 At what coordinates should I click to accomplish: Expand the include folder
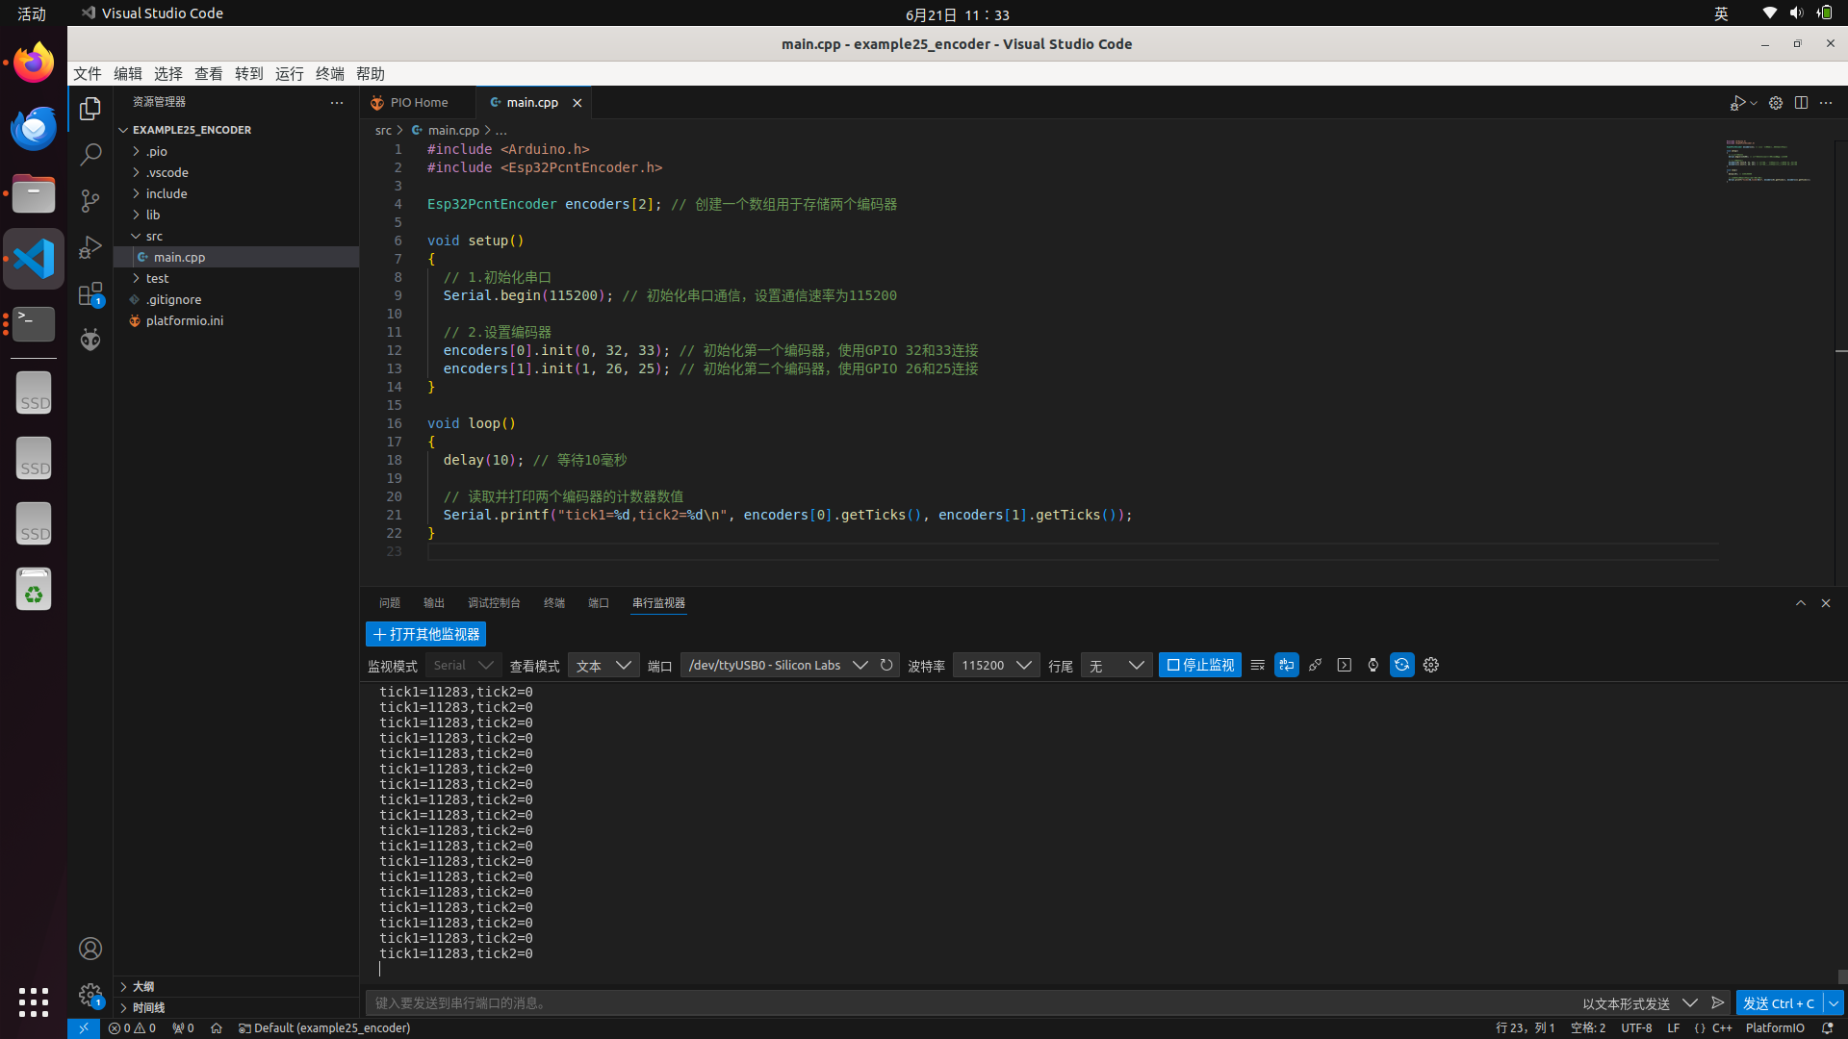[x=167, y=193]
